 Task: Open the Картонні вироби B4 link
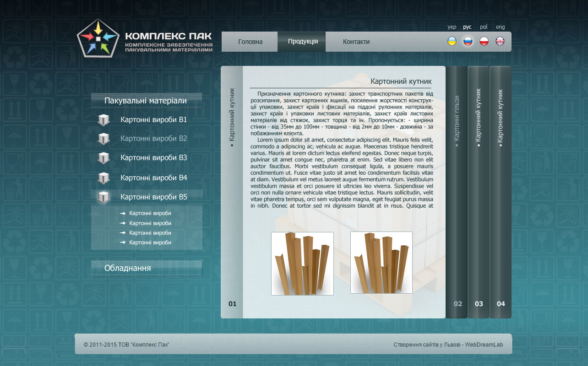pyautogui.click(x=153, y=178)
